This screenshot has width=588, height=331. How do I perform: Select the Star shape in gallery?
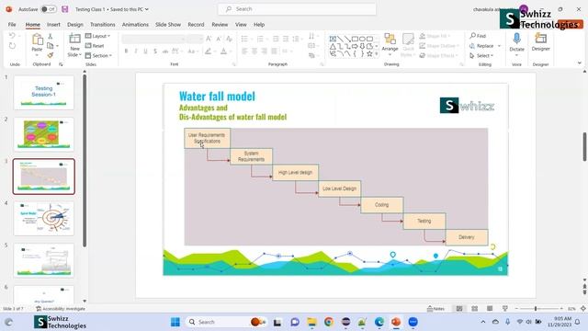369,53
